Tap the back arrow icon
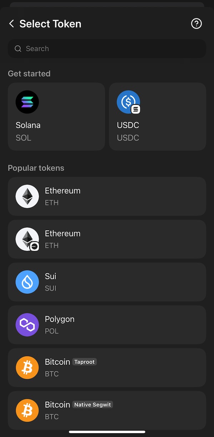Viewport: 214px width, 437px height. [11, 24]
